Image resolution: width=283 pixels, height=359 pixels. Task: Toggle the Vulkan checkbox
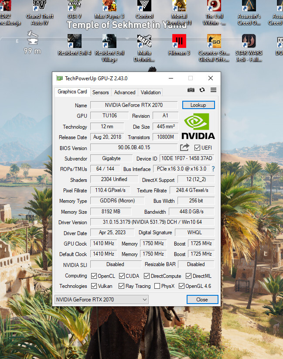94,286
